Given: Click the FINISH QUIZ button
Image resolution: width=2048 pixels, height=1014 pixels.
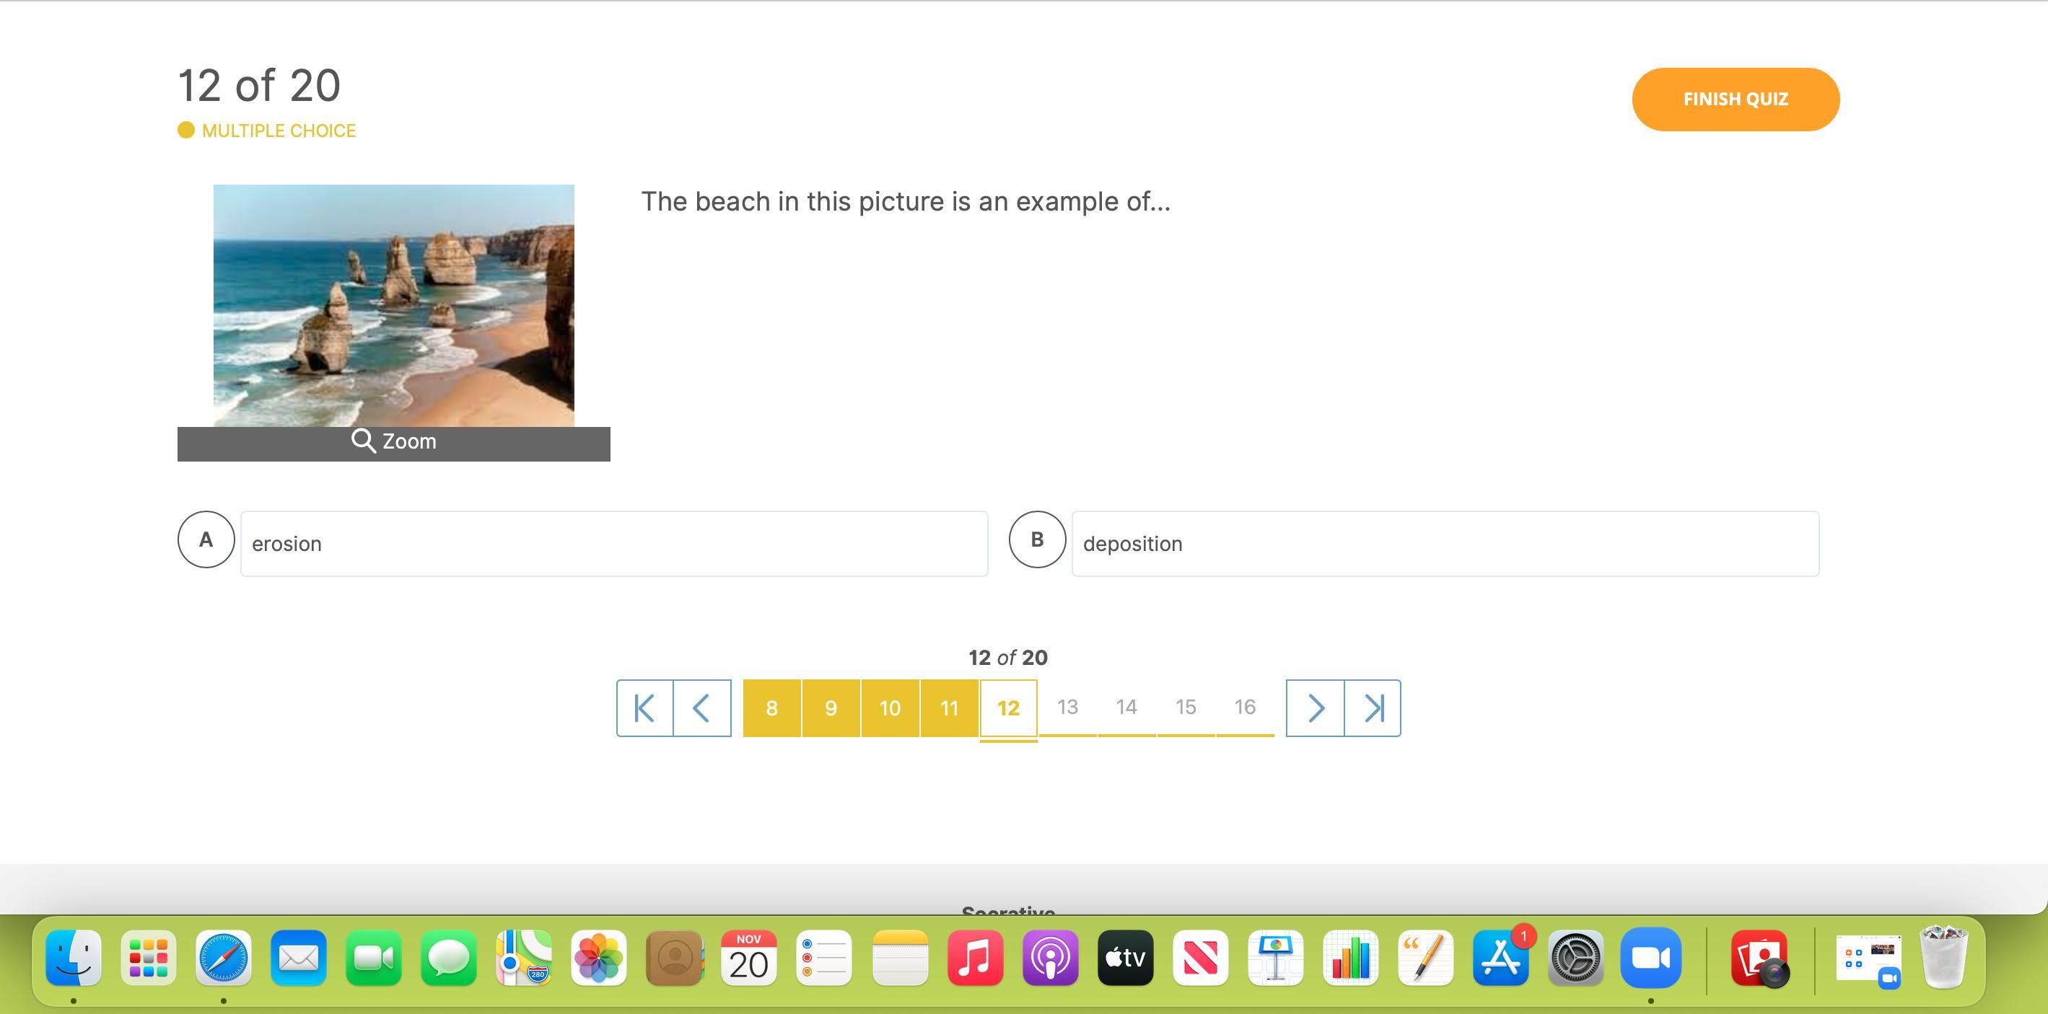Looking at the screenshot, I should tap(1736, 100).
